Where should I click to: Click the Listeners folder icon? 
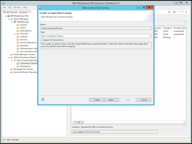(x=18, y=37)
